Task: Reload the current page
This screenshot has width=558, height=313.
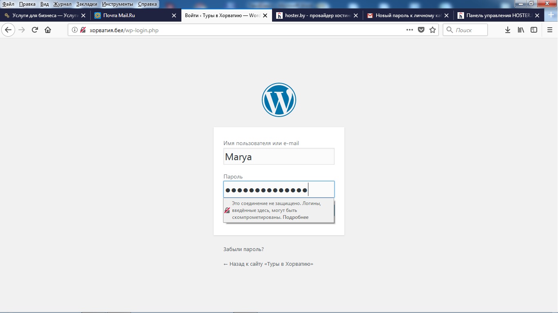Action: pyautogui.click(x=35, y=30)
